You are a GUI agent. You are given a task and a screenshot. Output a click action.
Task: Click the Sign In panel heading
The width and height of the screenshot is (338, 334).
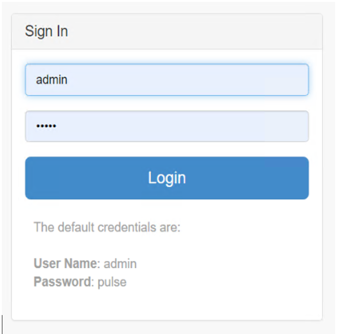click(x=46, y=31)
